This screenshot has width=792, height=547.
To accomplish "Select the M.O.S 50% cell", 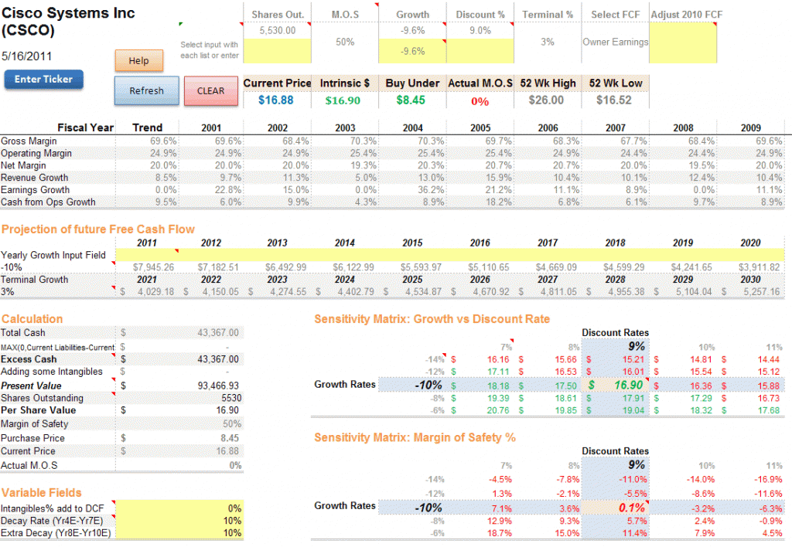I will pyautogui.click(x=345, y=42).
